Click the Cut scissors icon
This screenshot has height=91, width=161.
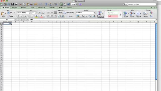click(20, 4)
